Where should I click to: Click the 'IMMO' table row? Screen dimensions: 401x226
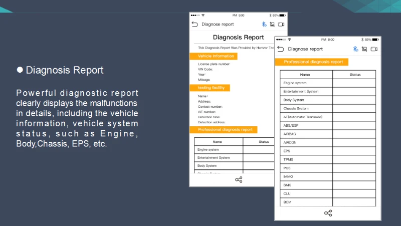point(328,177)
